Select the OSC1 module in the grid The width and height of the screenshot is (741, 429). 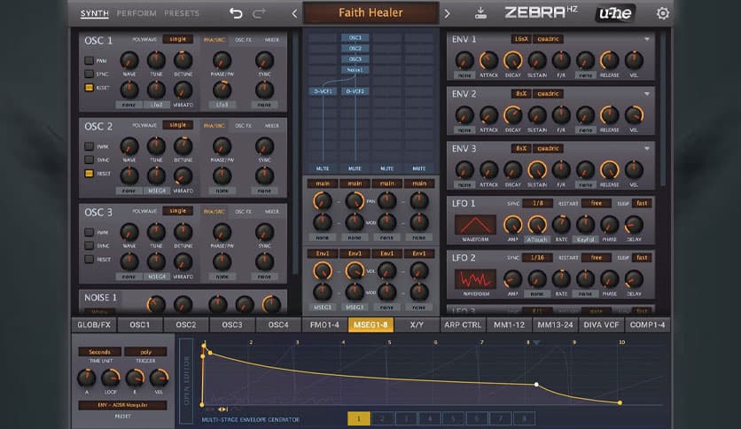point(355,37)
